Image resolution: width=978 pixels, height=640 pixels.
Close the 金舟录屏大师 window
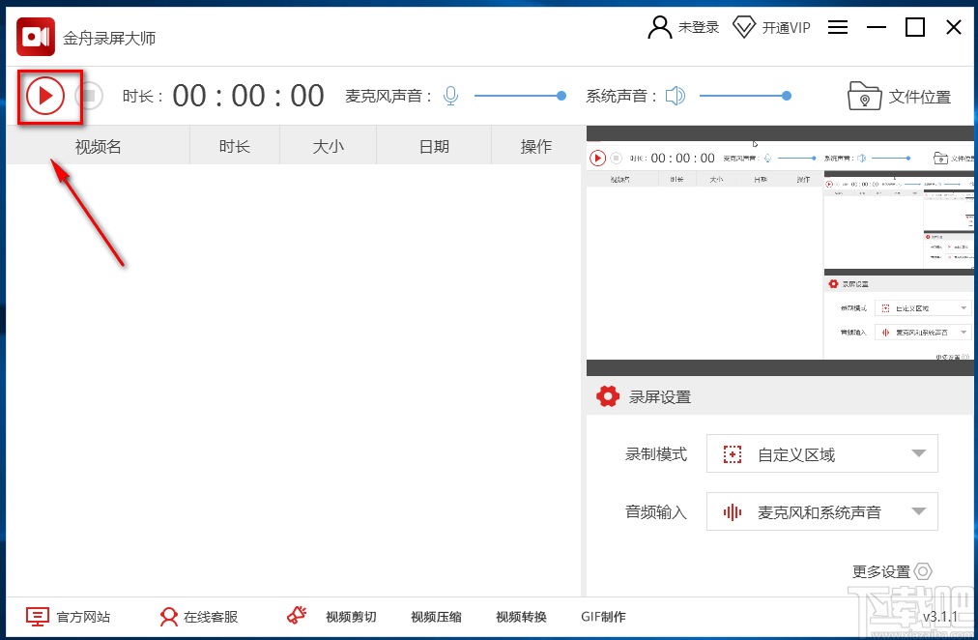[x=954, y=27]
